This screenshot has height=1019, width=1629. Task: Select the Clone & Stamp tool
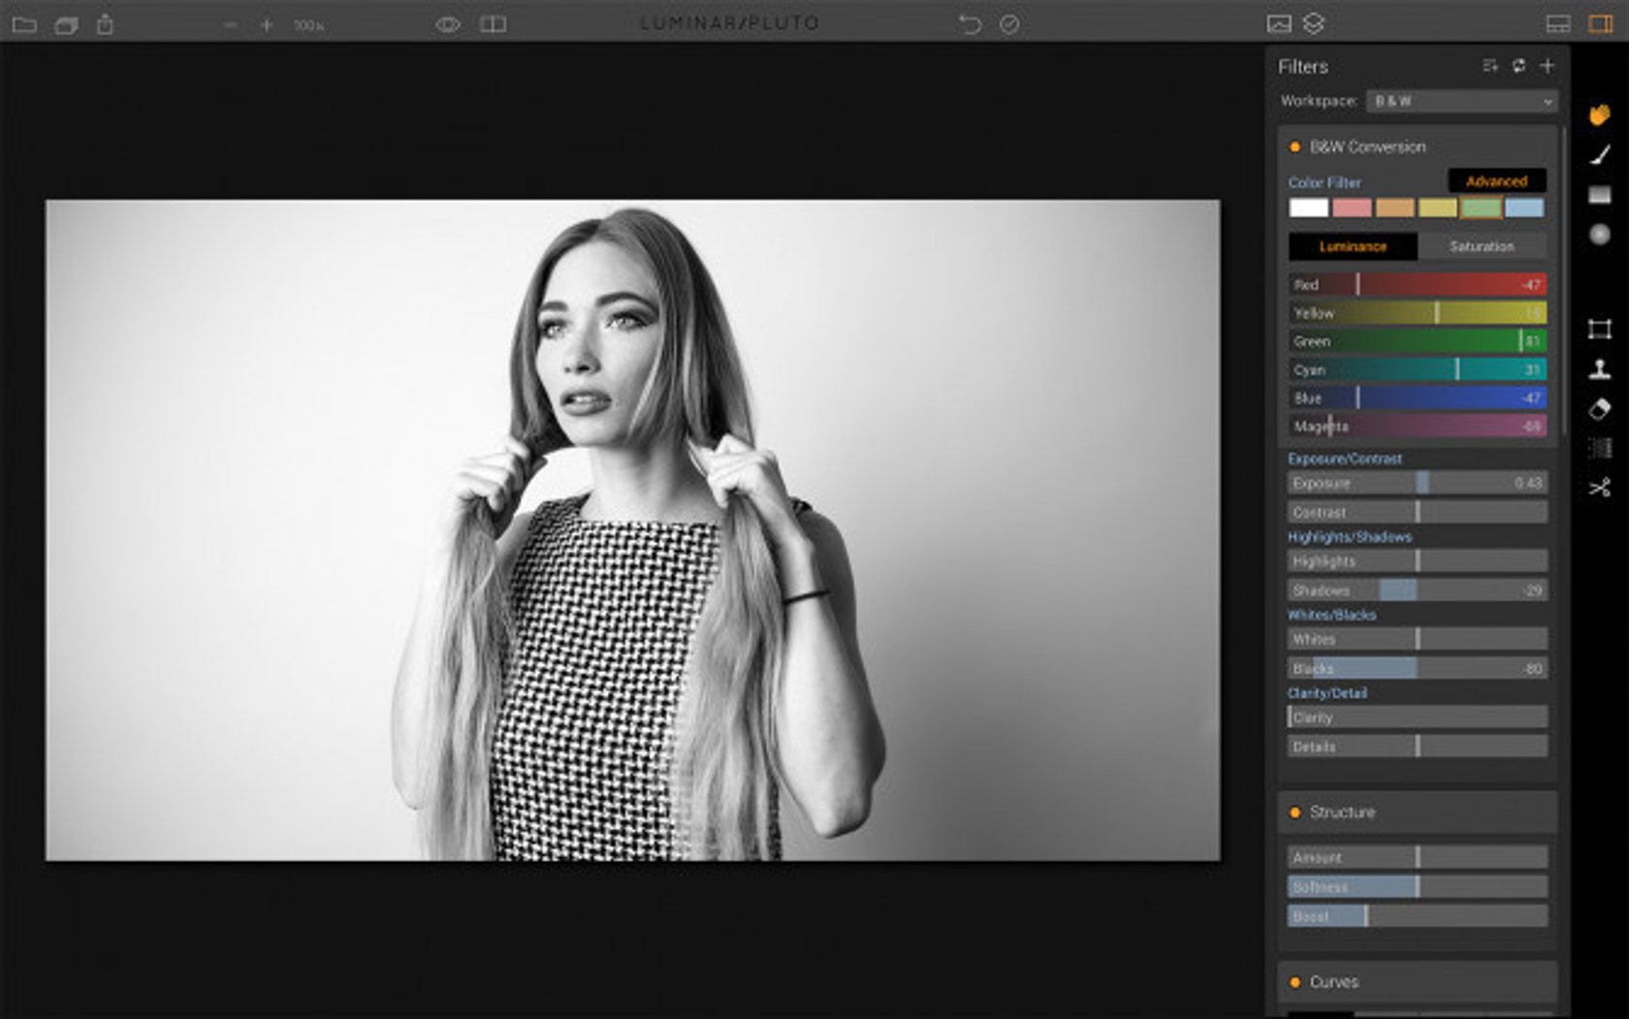coord(1601,366)
